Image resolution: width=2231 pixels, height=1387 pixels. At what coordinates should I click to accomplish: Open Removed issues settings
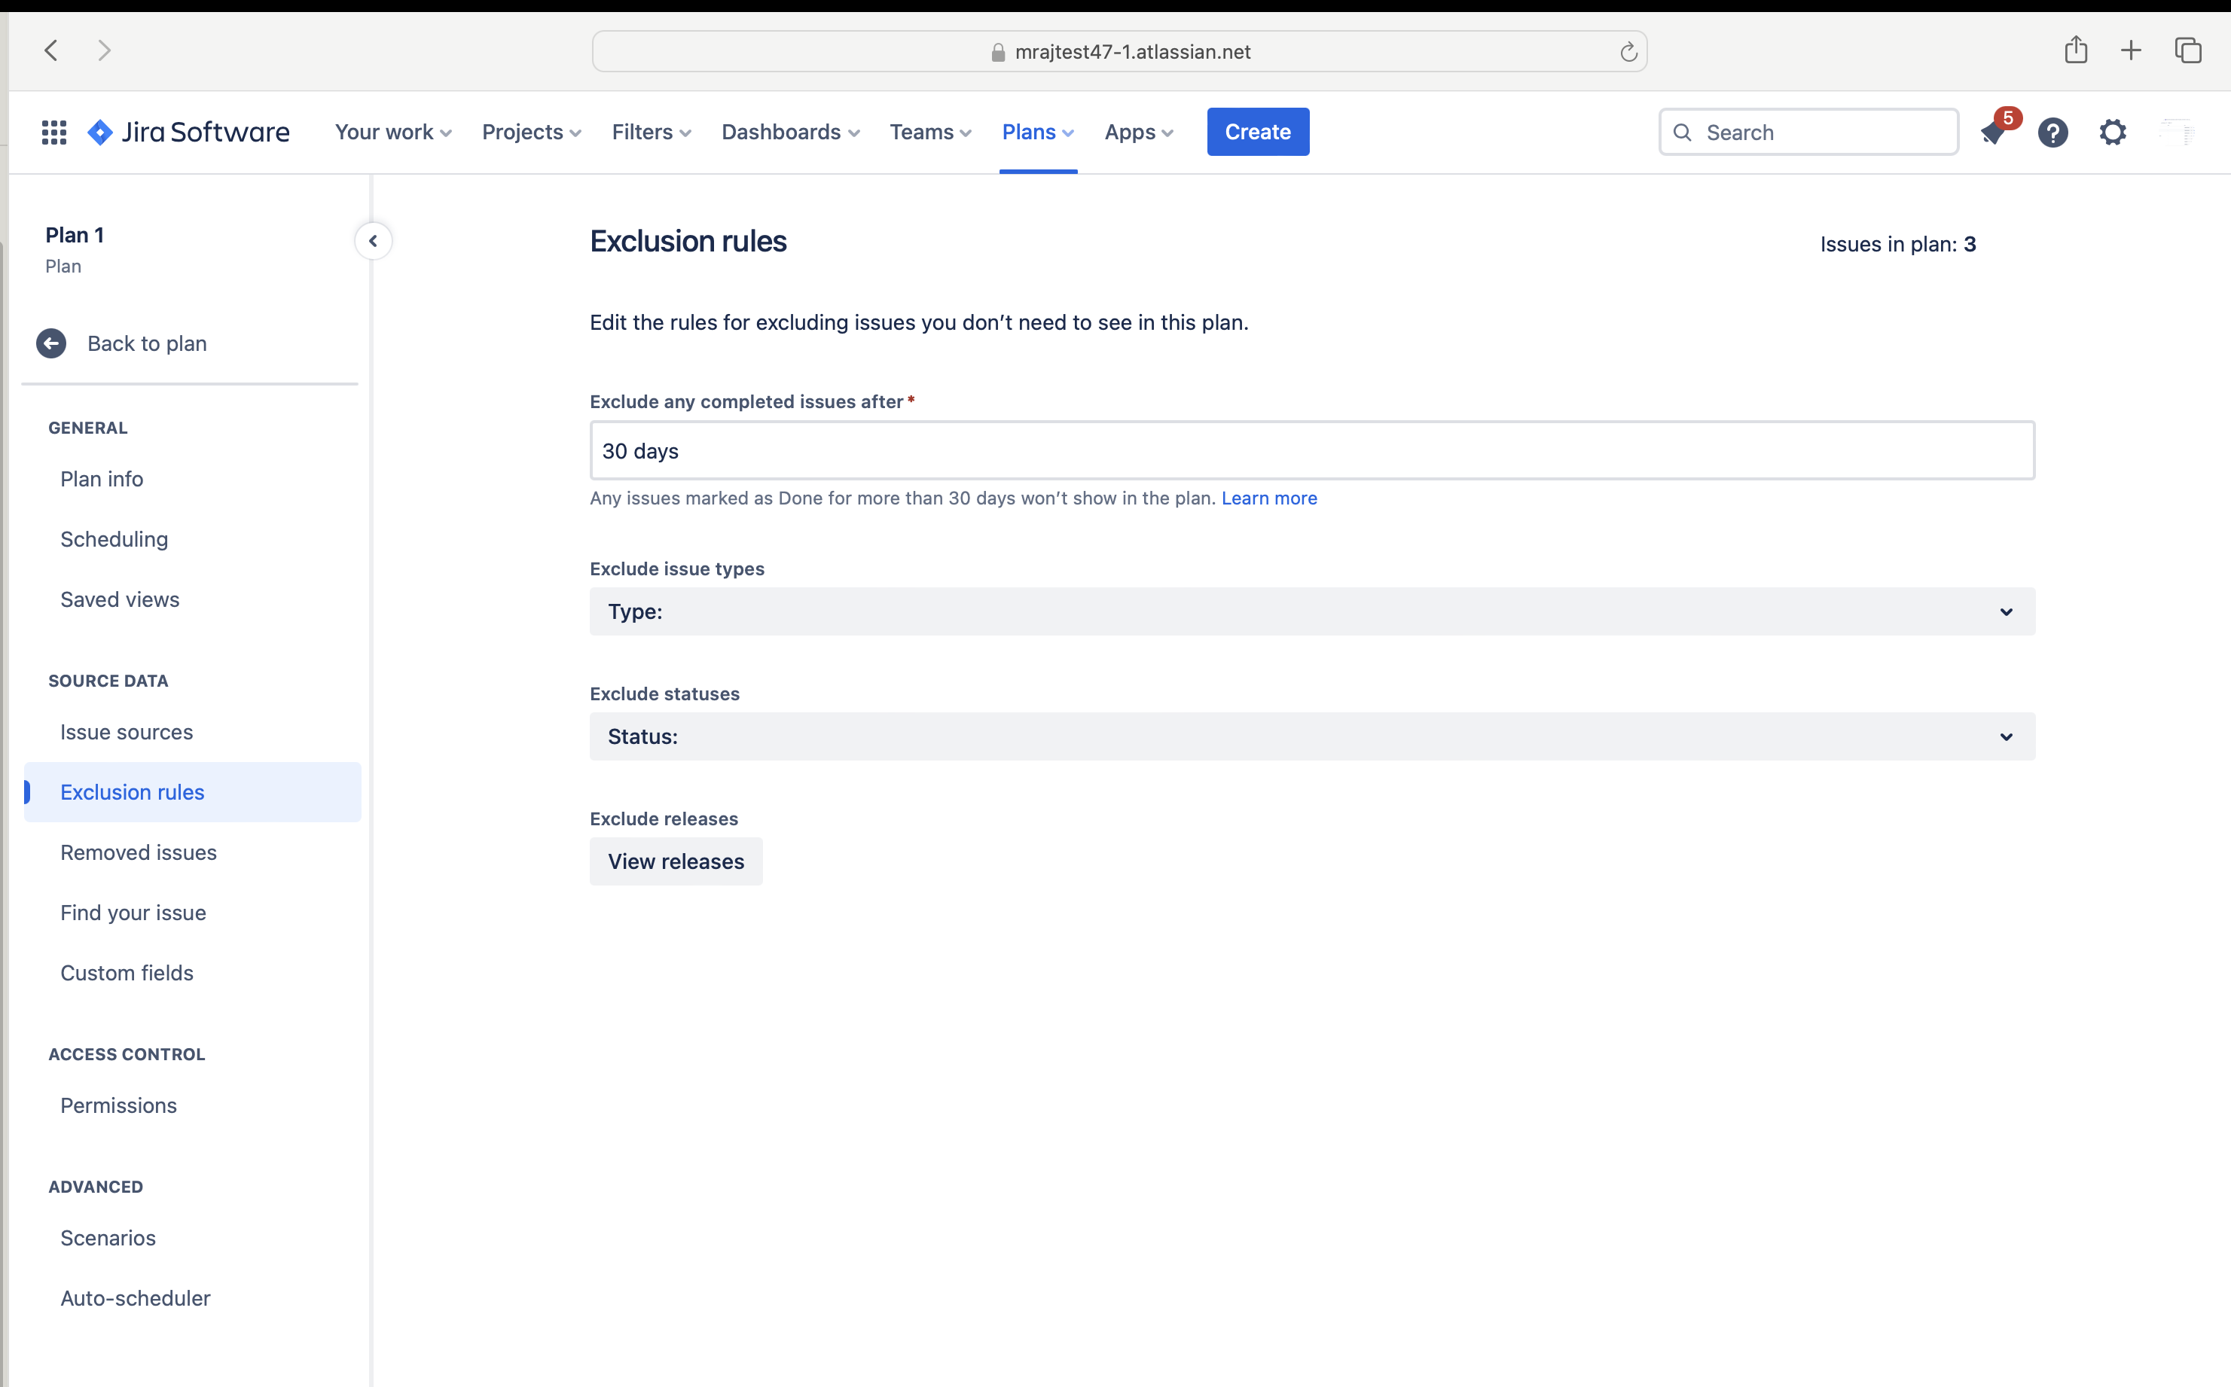(139, 852)
